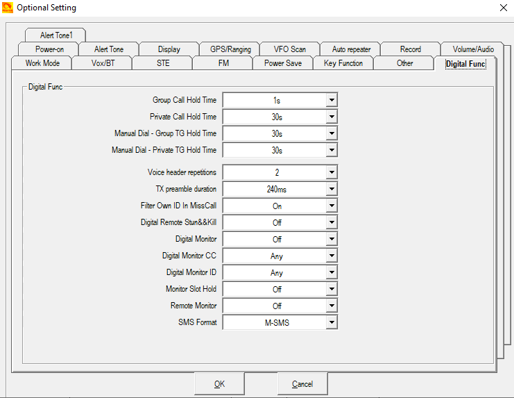Switch to Power Save tab

pos(283,63)
